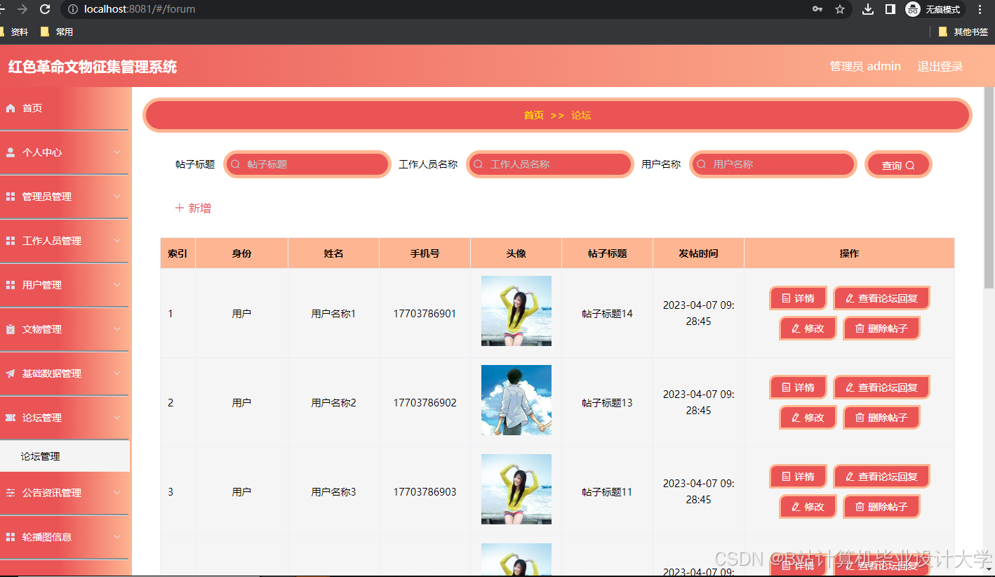Viewport: 995px width, 577px height.
Task: Click the grid icon of 管理员管理
Action: [11, 197]
